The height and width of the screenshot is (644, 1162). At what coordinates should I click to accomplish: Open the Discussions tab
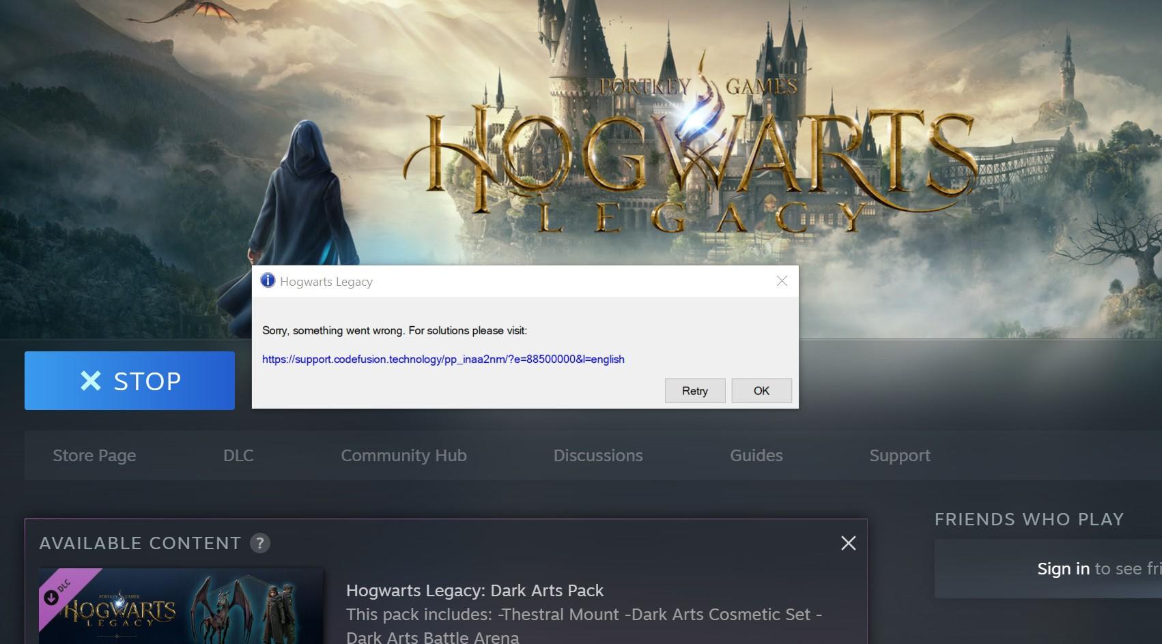[x=598, y=455]
